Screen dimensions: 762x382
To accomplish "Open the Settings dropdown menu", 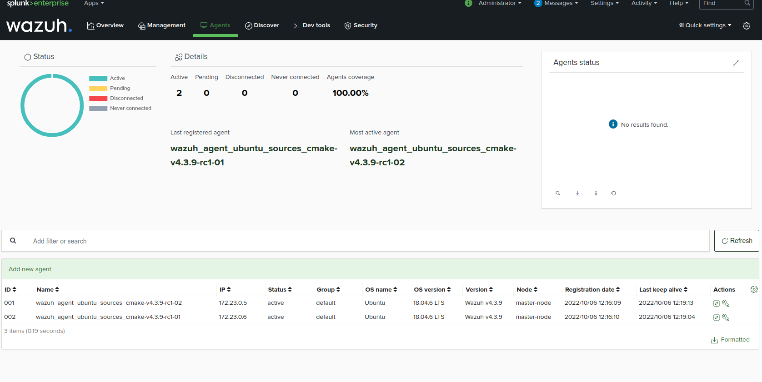I will 605,3.
